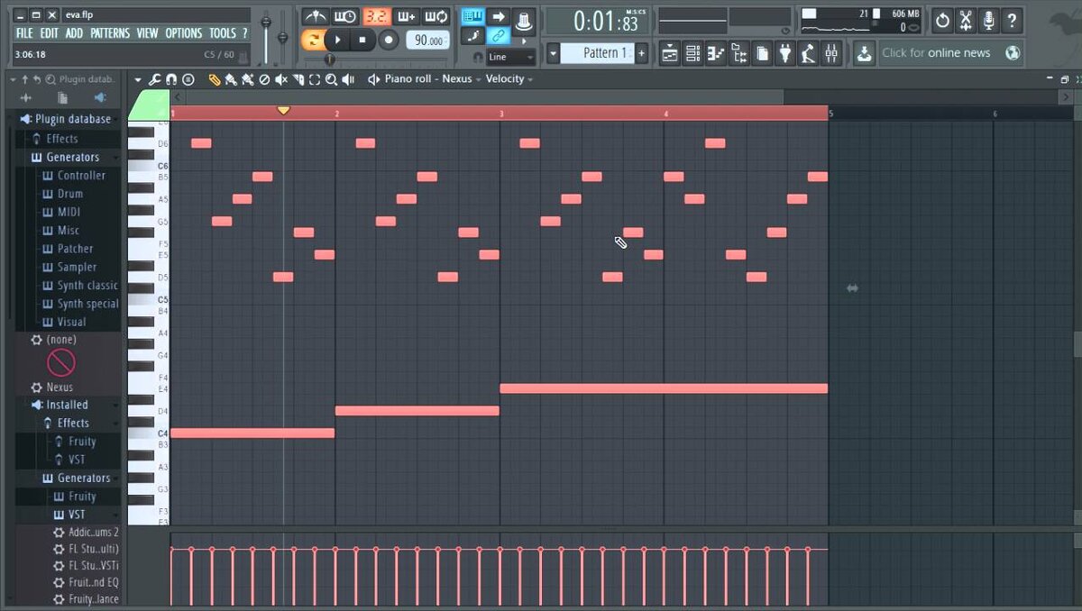Click the tempo 90.000 field

pyautogui.click(x=427, y=41)
